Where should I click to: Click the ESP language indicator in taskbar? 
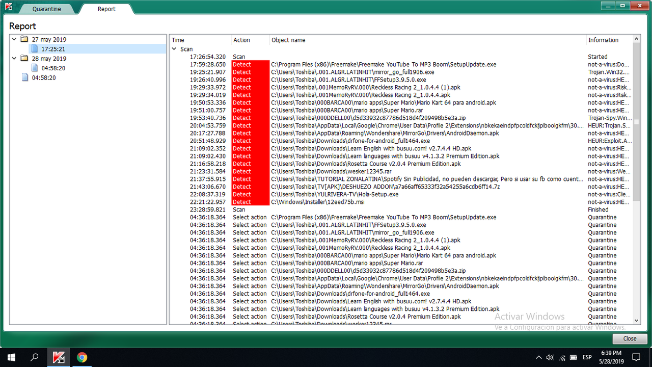click(587, 357)
